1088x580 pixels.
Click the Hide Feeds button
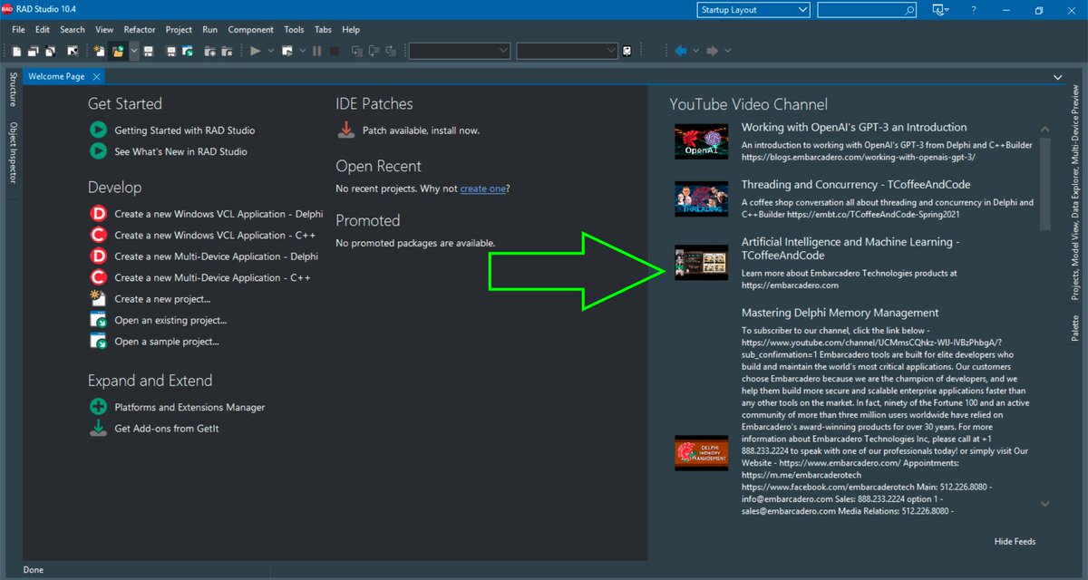pos(1015,541)
